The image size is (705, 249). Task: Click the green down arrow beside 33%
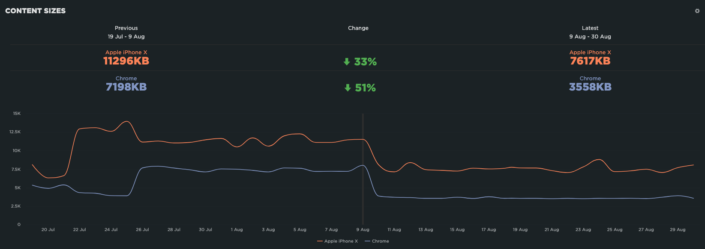tap(347, 62)
